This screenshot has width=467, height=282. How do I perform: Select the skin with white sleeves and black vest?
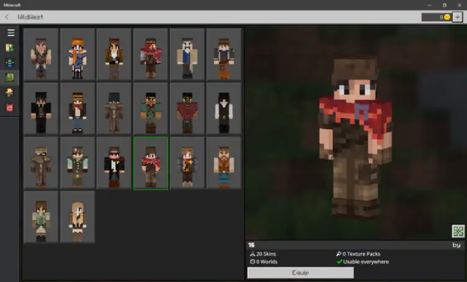coord(224,109)
